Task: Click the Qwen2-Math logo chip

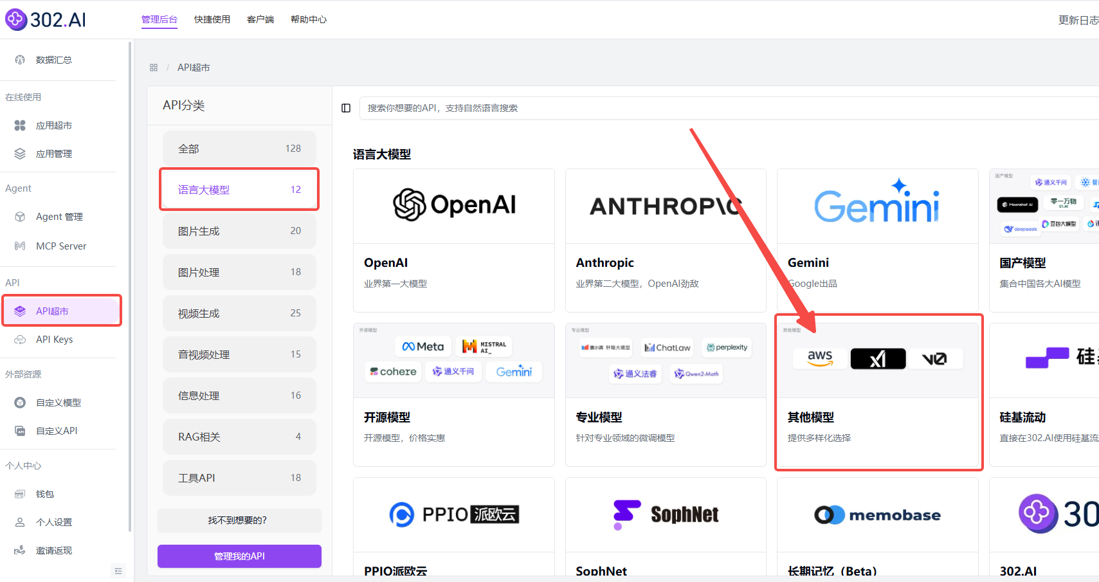Action: [696, 374]
